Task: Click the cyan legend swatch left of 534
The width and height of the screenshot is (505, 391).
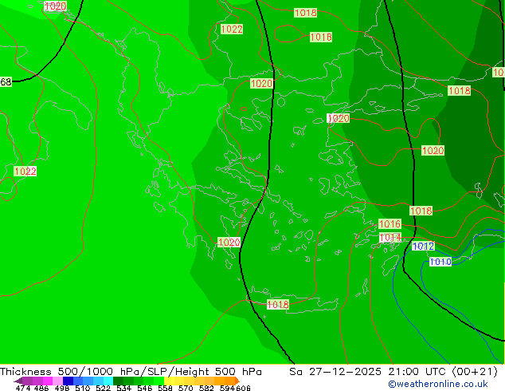Action: coord(108,381)
